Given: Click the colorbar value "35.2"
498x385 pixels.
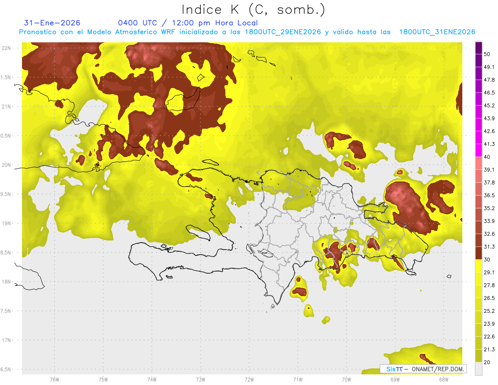Looking at the screenshot, I should pos(489,208).
